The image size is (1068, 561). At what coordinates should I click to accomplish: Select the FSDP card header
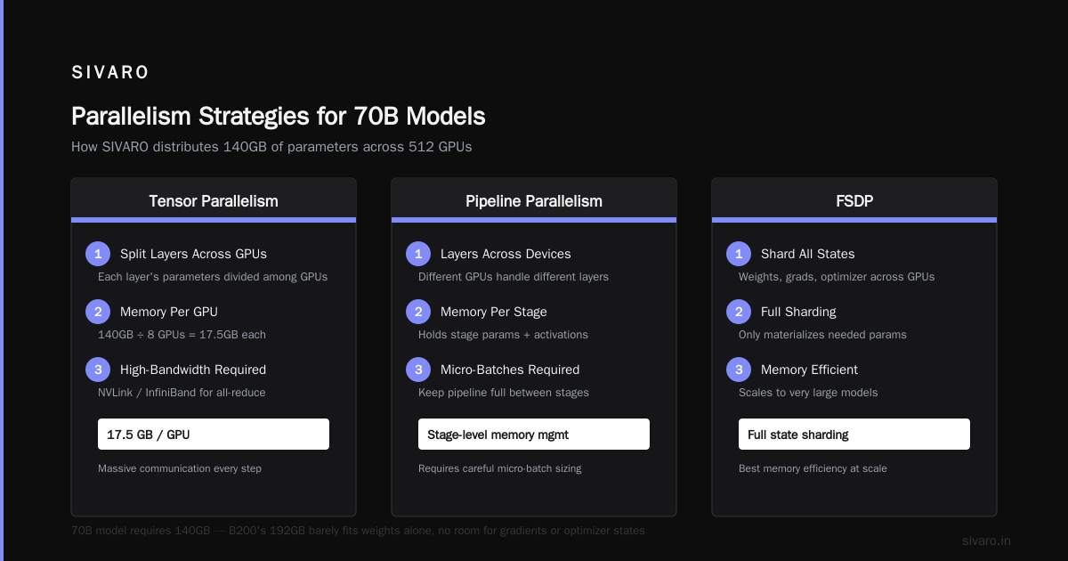click(x=854, y=200)
